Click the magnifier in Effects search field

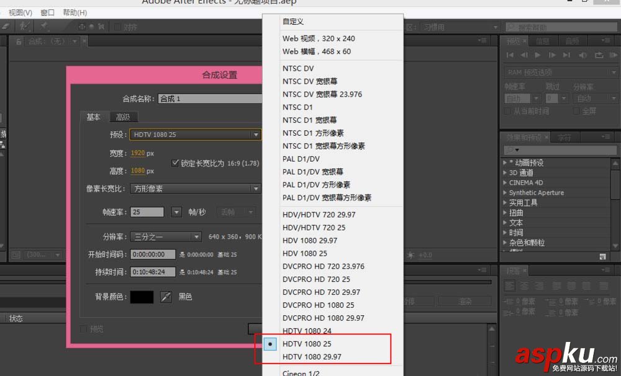pos(510,150)
